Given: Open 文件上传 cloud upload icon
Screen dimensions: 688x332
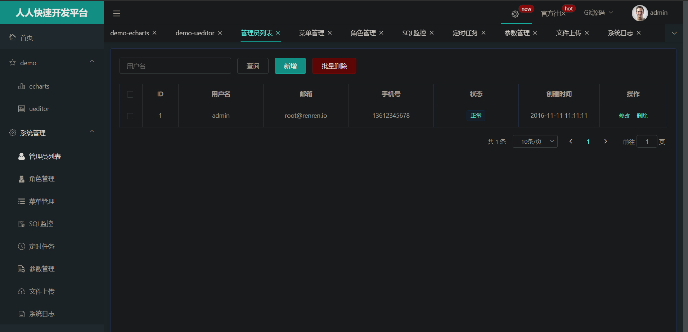Looking at the screenshot, I should [x=22, y=292].
